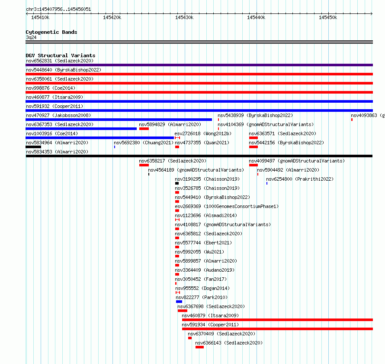
Task: Click the 145430k ruler position
Action: coord(184,17)
